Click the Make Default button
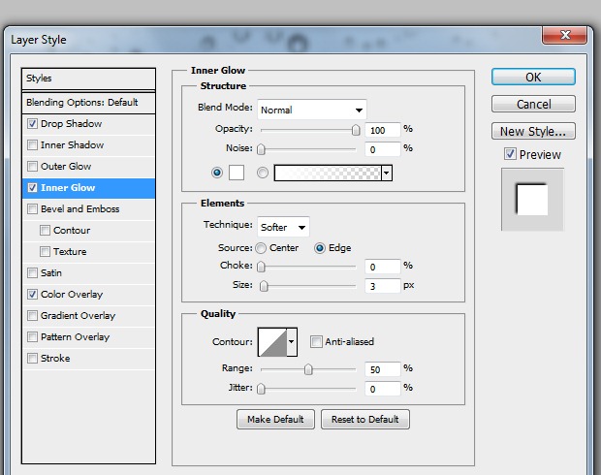This screenshot has width=601, height=475. click(275, 419)
